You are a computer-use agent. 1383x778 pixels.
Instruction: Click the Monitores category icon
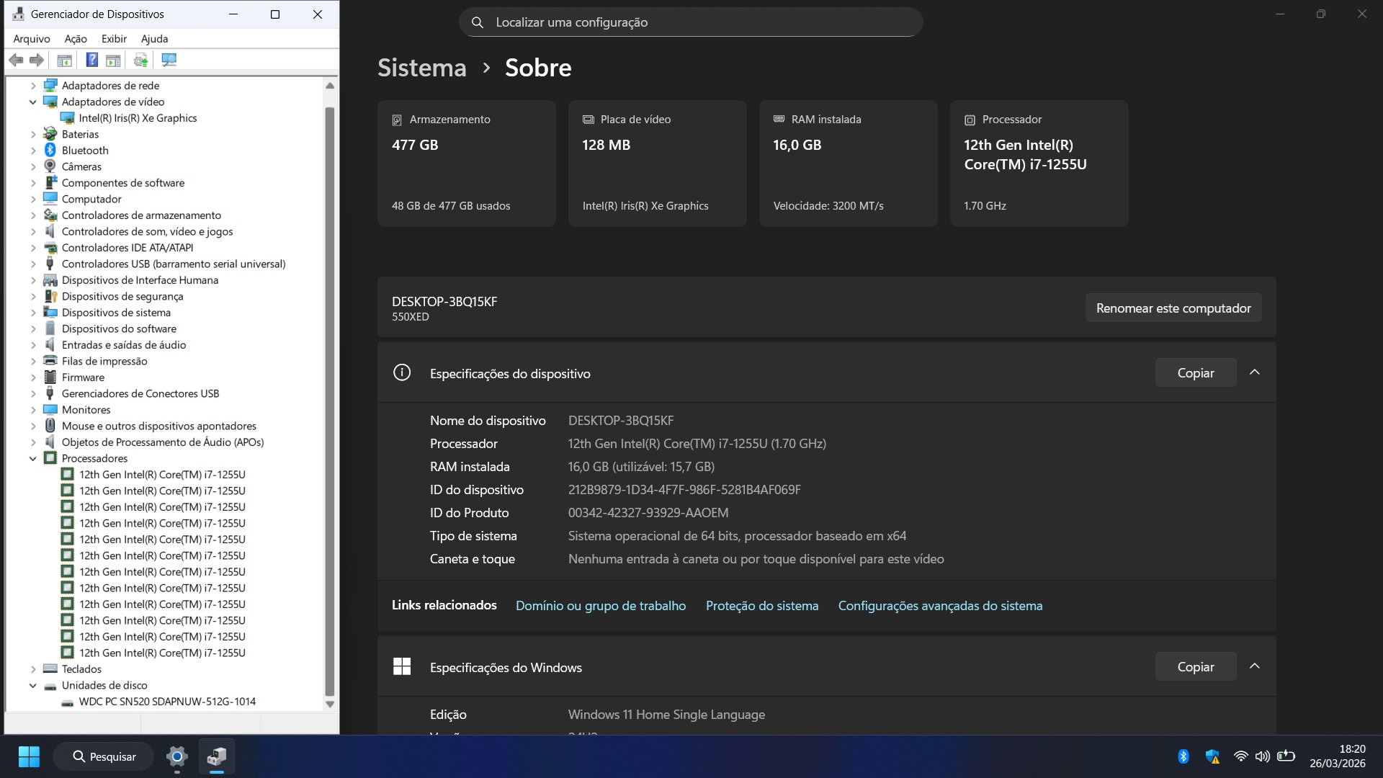(x=50, y=410)
